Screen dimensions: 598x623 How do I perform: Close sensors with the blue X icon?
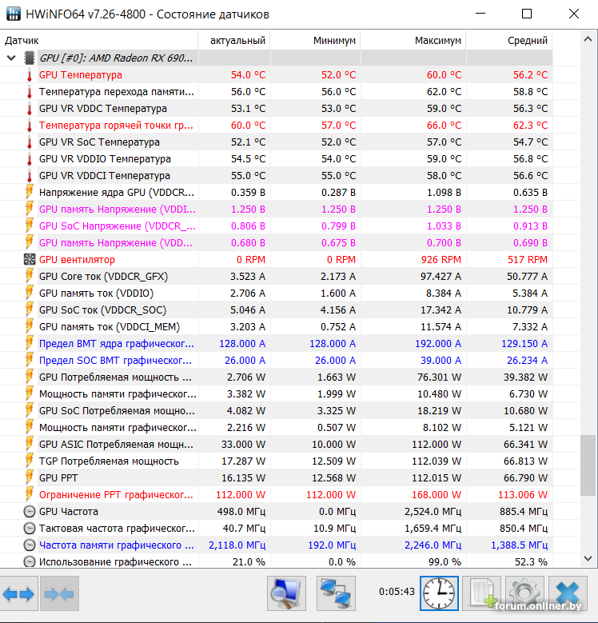coord(568,593)
